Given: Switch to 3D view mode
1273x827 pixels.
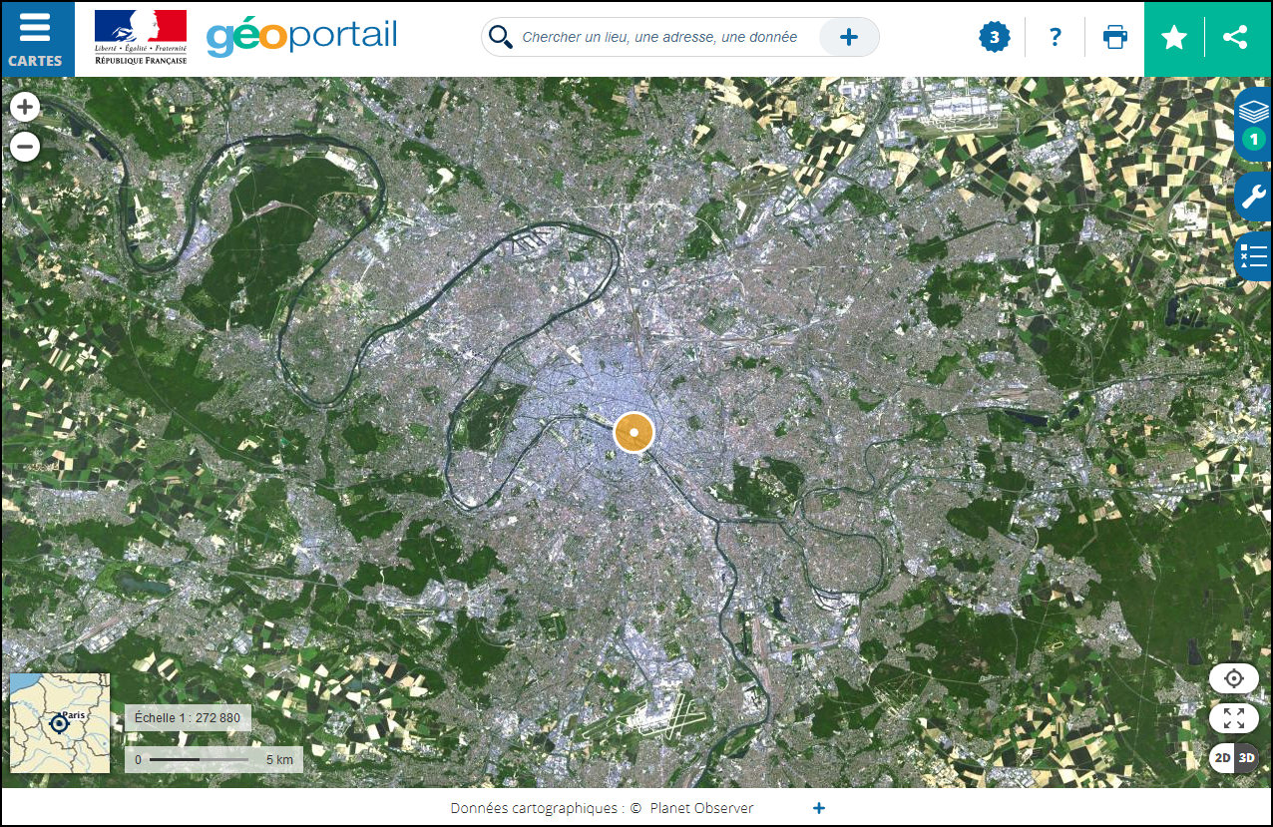Looking at the screenshot, I should (x=1247, y=758).
